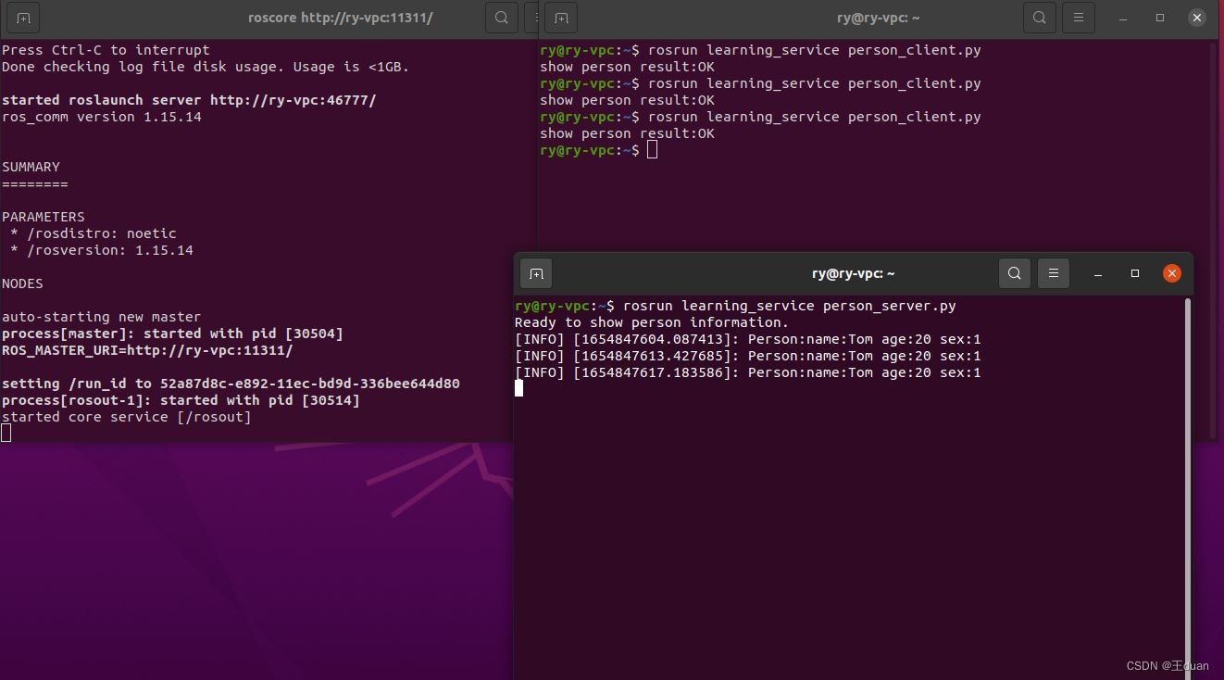Click the roscore http://ry-vpc:11311/ window title
Viewport: 1224px width, 680px height.
[x=340, y=18]
